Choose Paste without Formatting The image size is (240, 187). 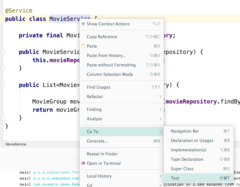coord(122,65)
